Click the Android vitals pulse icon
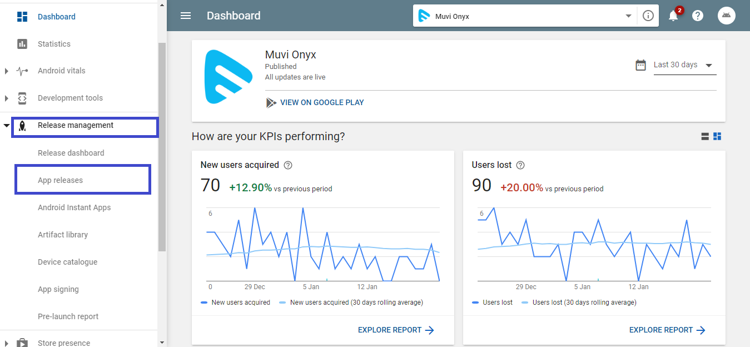750x347 pixels. click(x=22, y=71)
